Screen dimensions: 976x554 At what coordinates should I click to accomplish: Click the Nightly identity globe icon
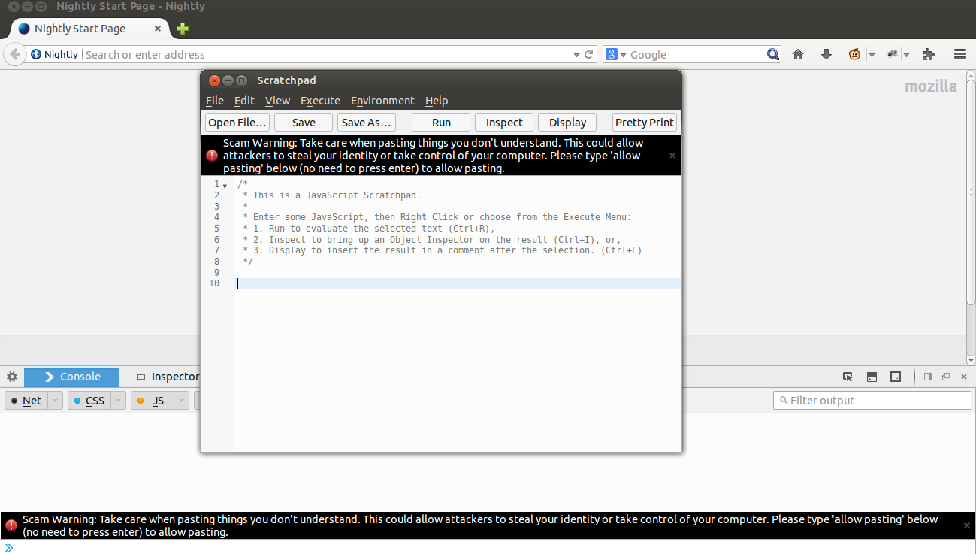[x=35, y=54]
